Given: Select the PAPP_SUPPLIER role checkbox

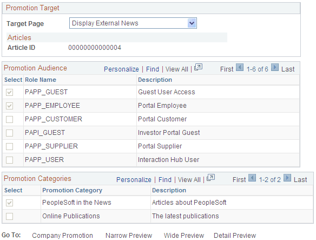Looking at the screenshot, I should click(10, 146).
